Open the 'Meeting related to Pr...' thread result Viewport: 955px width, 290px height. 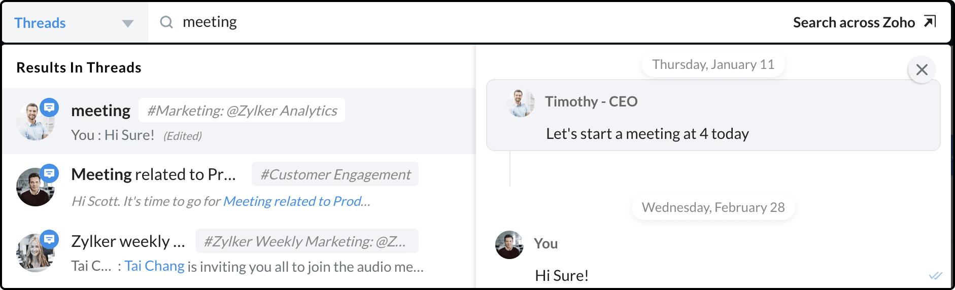(x=153, y=174)
